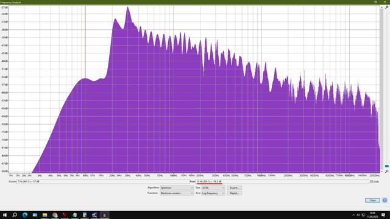Click the vertical scrollbar track beside the plot
Screen dimensions: 390x219
[x=381, y=89]
